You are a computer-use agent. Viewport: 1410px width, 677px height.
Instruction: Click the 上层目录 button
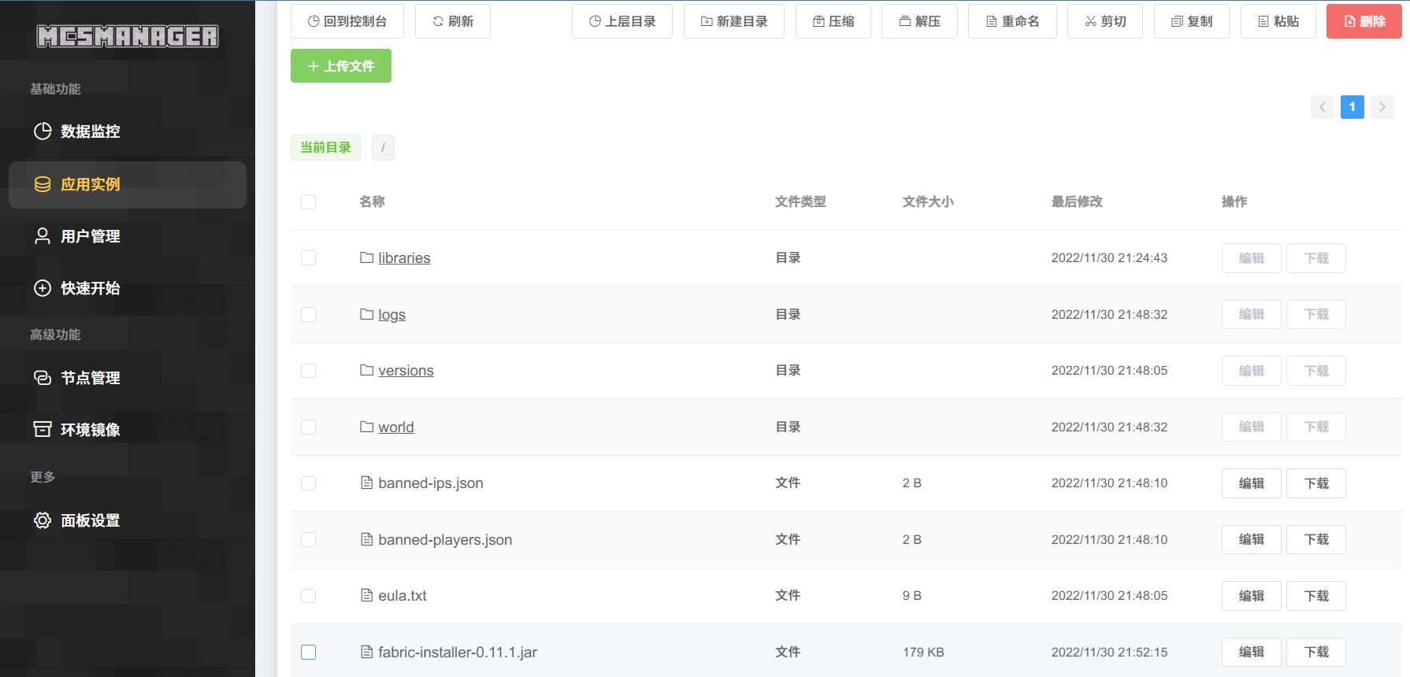tap(622, 21)
